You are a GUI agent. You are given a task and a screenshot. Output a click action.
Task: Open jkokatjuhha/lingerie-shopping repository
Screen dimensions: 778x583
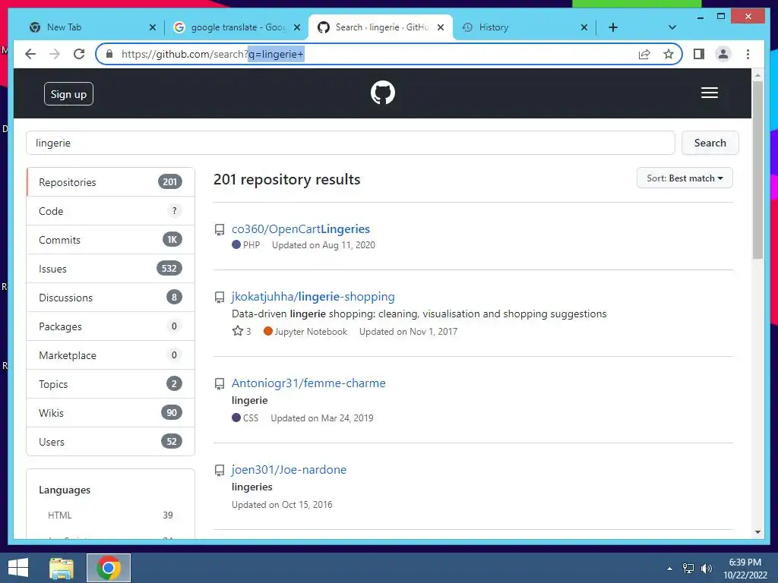point(313,297)
